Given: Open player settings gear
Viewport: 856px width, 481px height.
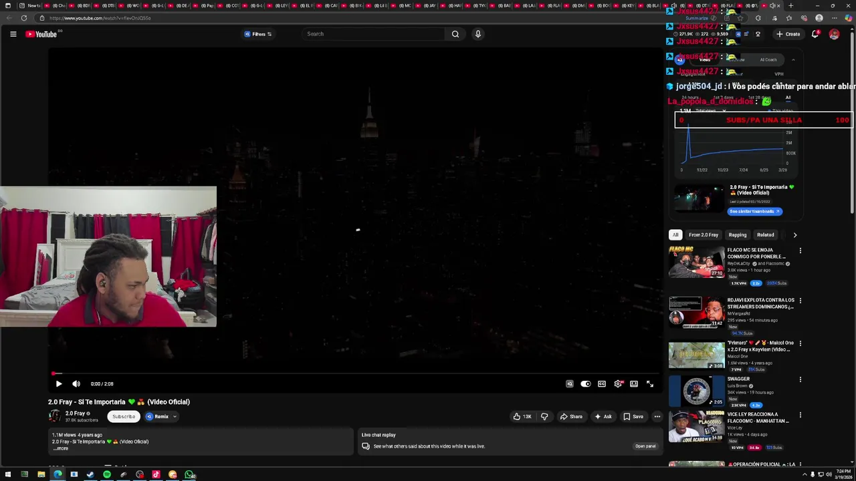Looking at the screenshot, I should [x=618, y=384].
